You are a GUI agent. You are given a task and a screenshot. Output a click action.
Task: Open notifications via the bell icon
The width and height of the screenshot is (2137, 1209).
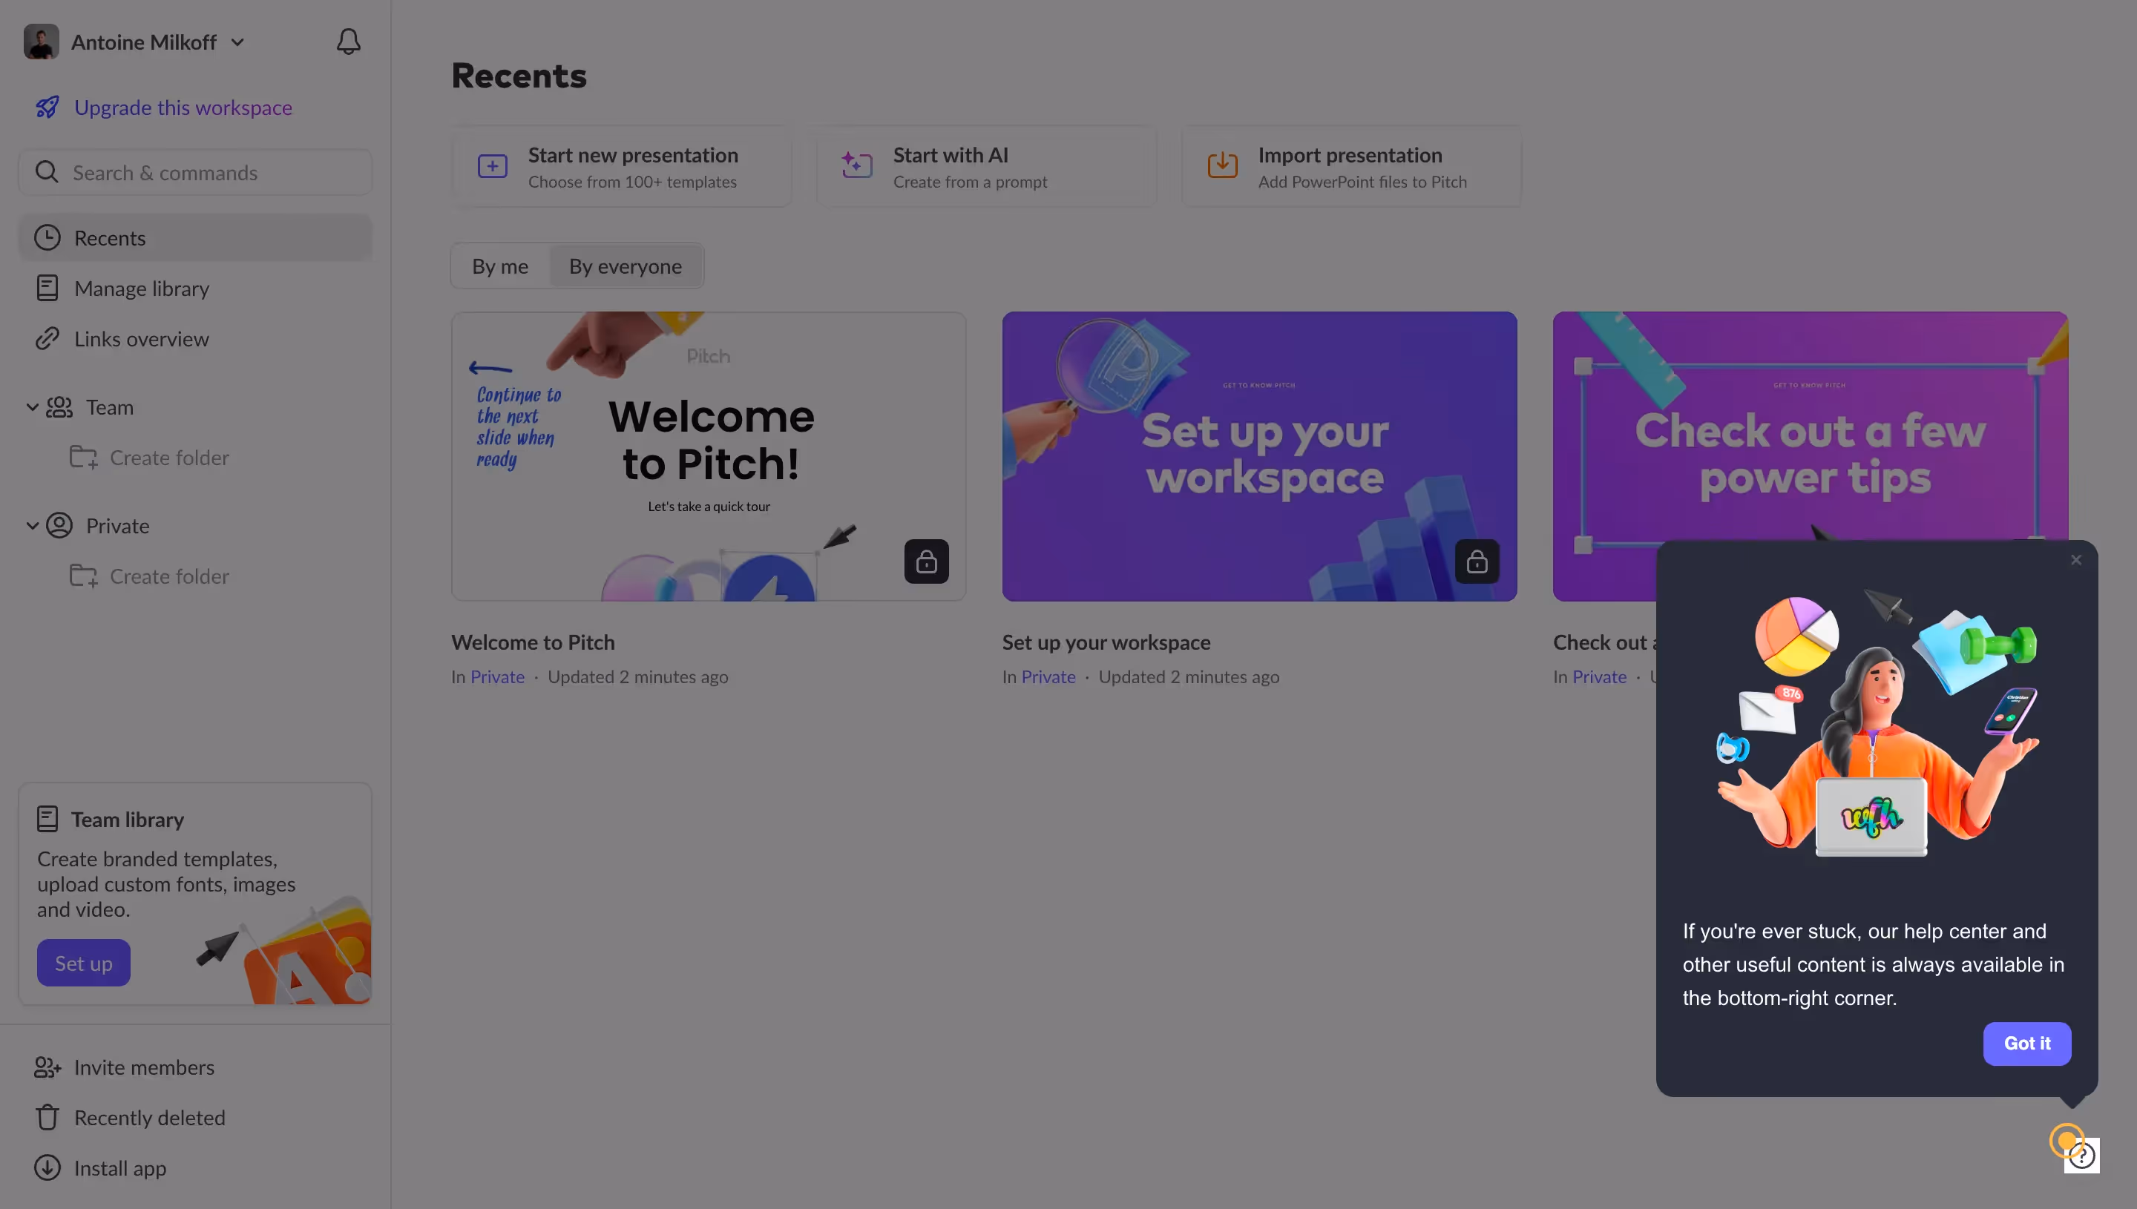pyautogui.click(x=348, y=41)
